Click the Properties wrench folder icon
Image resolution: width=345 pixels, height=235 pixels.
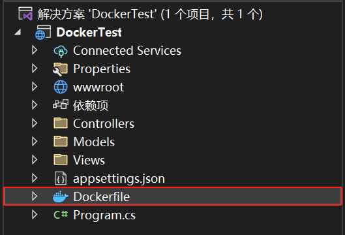[60, 69]
